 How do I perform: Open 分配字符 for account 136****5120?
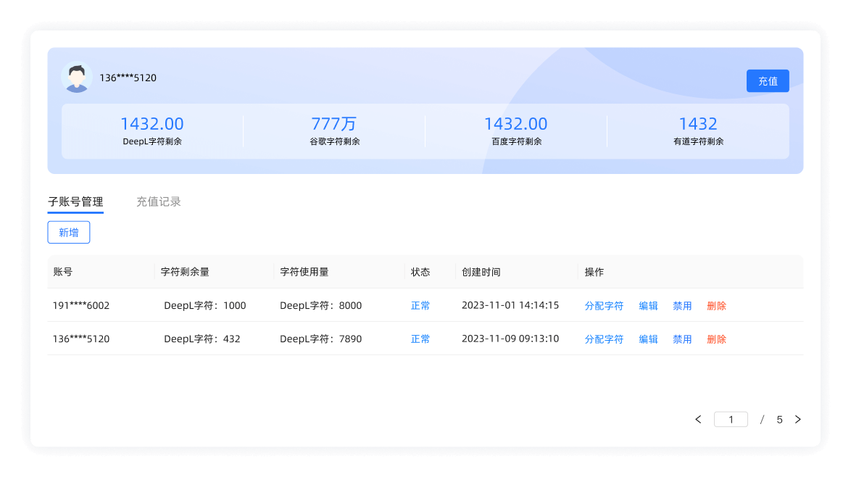click(x=604, y=339)
